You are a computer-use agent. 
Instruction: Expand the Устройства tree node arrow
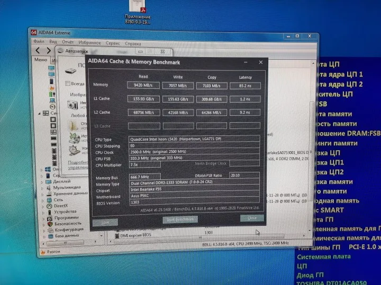coord(43,213)
